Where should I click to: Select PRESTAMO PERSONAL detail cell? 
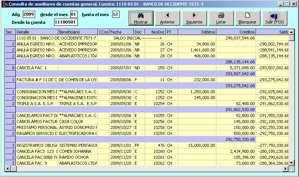pyautogui.click(x=37, y=127)
